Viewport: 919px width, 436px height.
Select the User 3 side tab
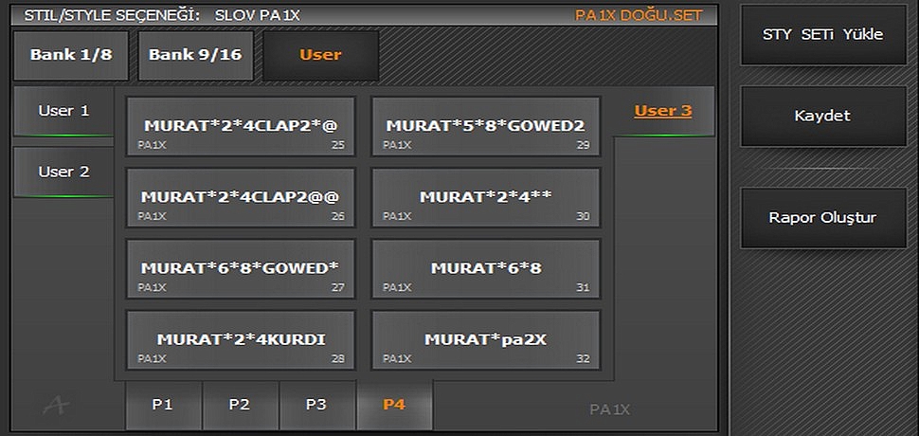(663, 111)
